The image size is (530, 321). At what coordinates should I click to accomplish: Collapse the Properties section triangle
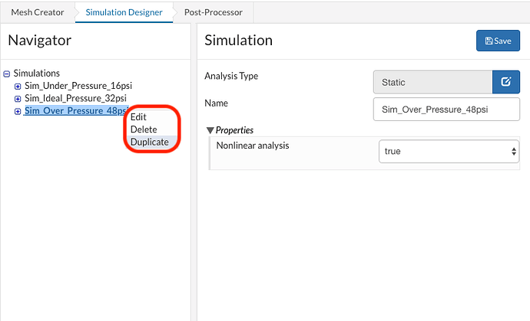click(210, 130)
